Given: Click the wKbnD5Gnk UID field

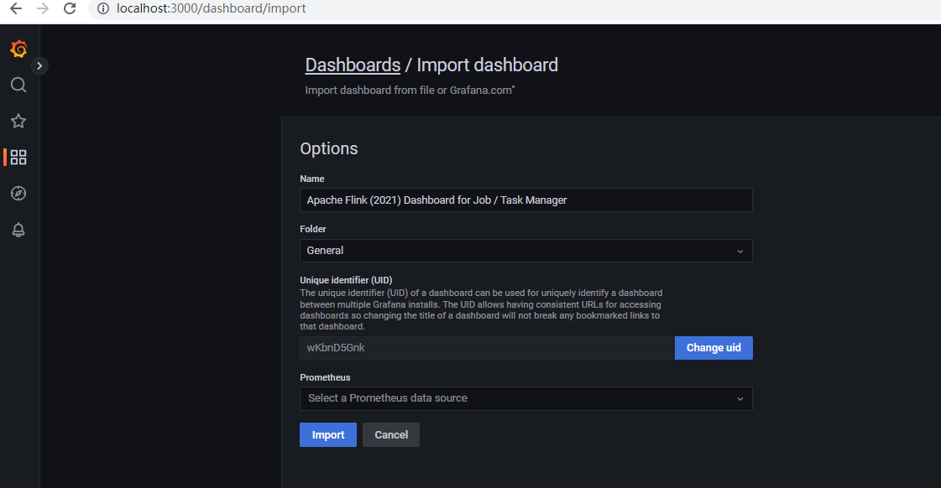Looking at the screenshot, I should tap(488, 348).
